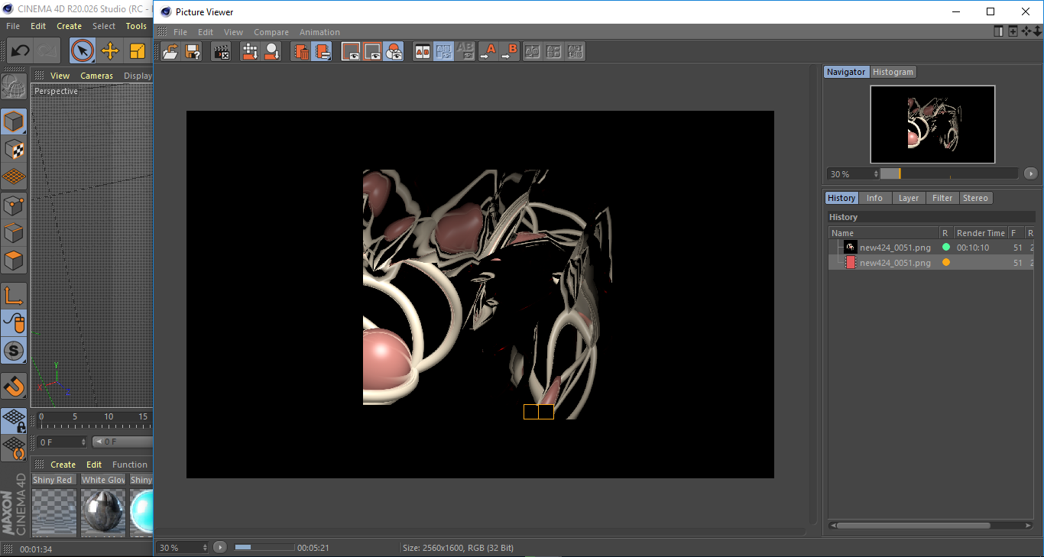
Task: Select the Move tool in Cinema 4D
Action: coord(110,51)
